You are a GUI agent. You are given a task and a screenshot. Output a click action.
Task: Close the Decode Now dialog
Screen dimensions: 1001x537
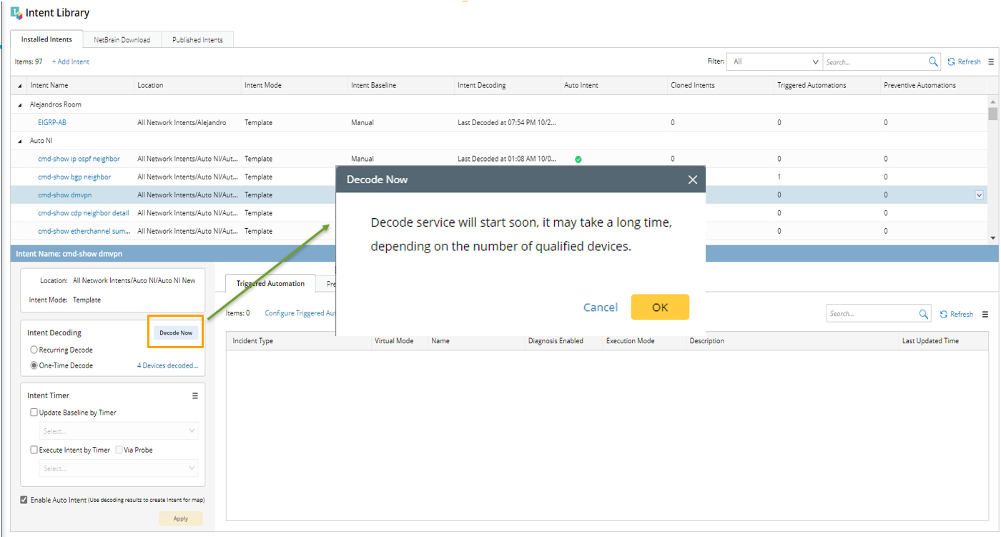coord(692,179)
